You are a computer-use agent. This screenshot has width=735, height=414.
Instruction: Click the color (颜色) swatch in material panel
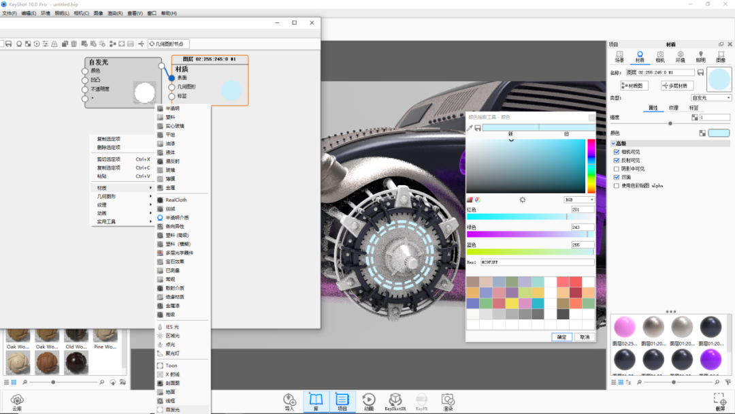(719, 133)
